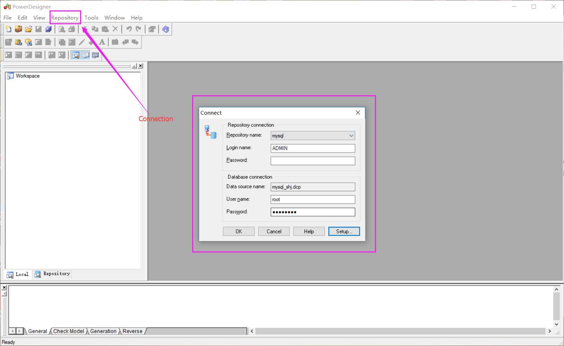This screenshot has width=564, height=346.
Task: Click the Data source name field
Action: [313, 187]
